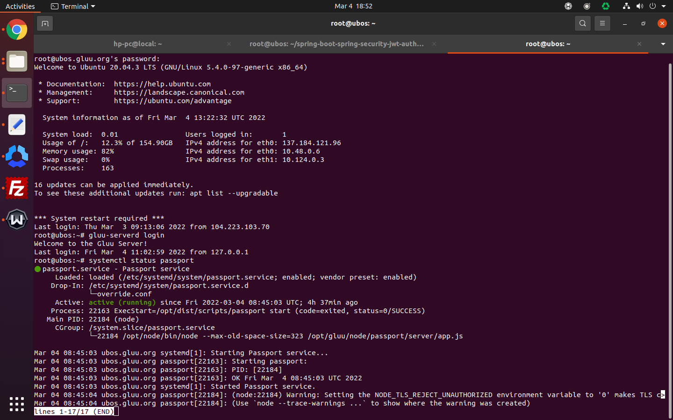
Task: Click 'Main PID: 22184 (node)' line
Action: click(x=93, y=319)
